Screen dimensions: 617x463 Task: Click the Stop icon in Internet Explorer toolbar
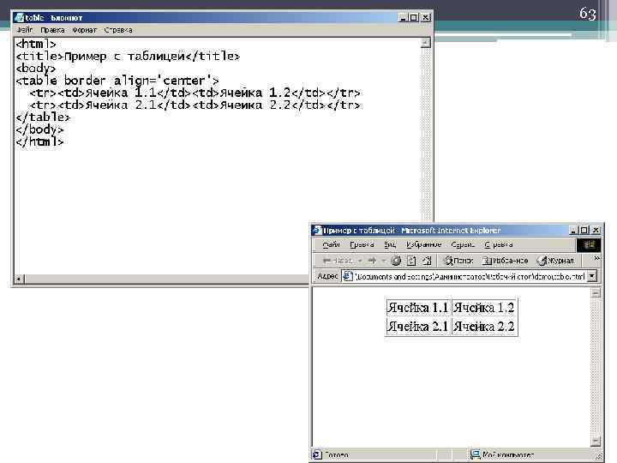coord(396,261)
